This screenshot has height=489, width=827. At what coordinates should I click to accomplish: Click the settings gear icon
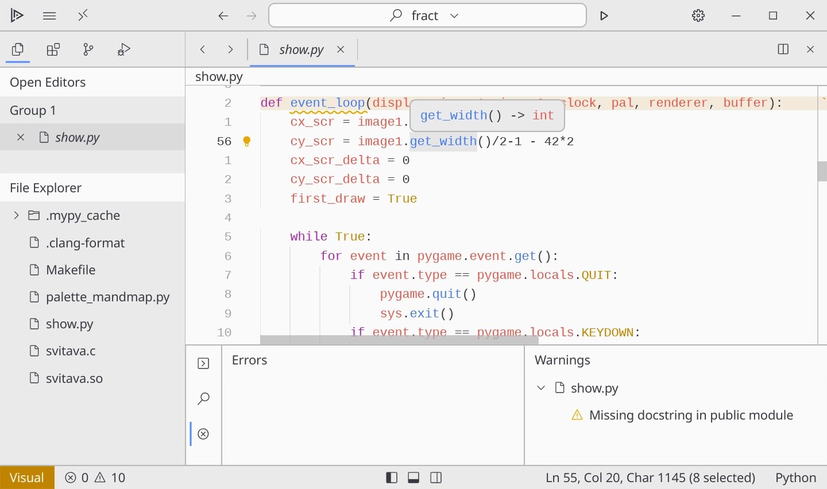click(698, 15)
